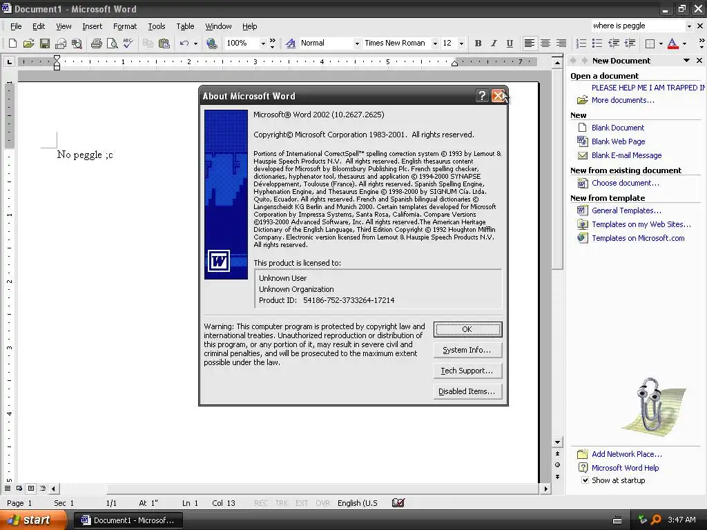This screenshot has height=530, width=707.
Task: Open the Styles and Formatting icon
Action: point(291,43)
